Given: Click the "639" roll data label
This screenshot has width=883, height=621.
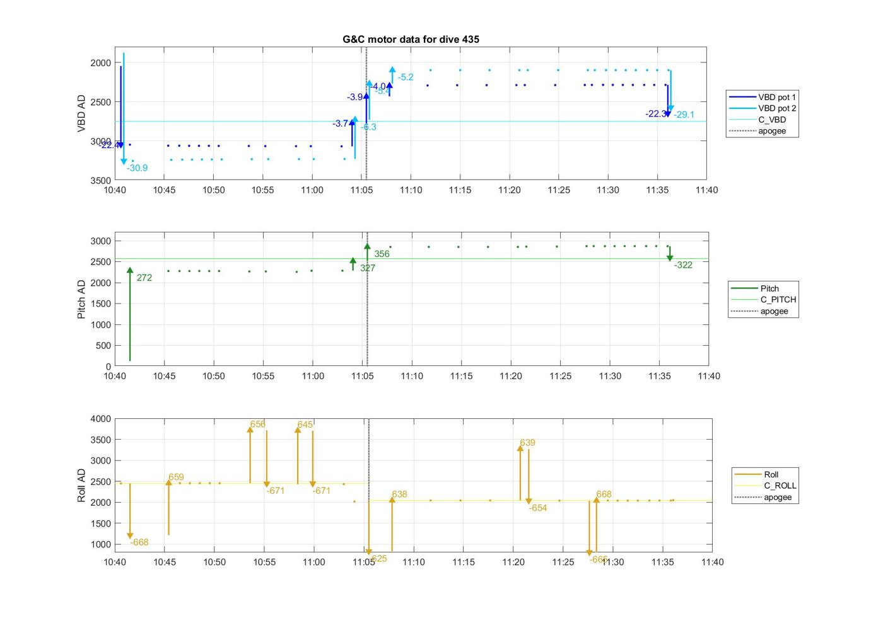Looking at the screenshot, I should [x=527, y=443].
